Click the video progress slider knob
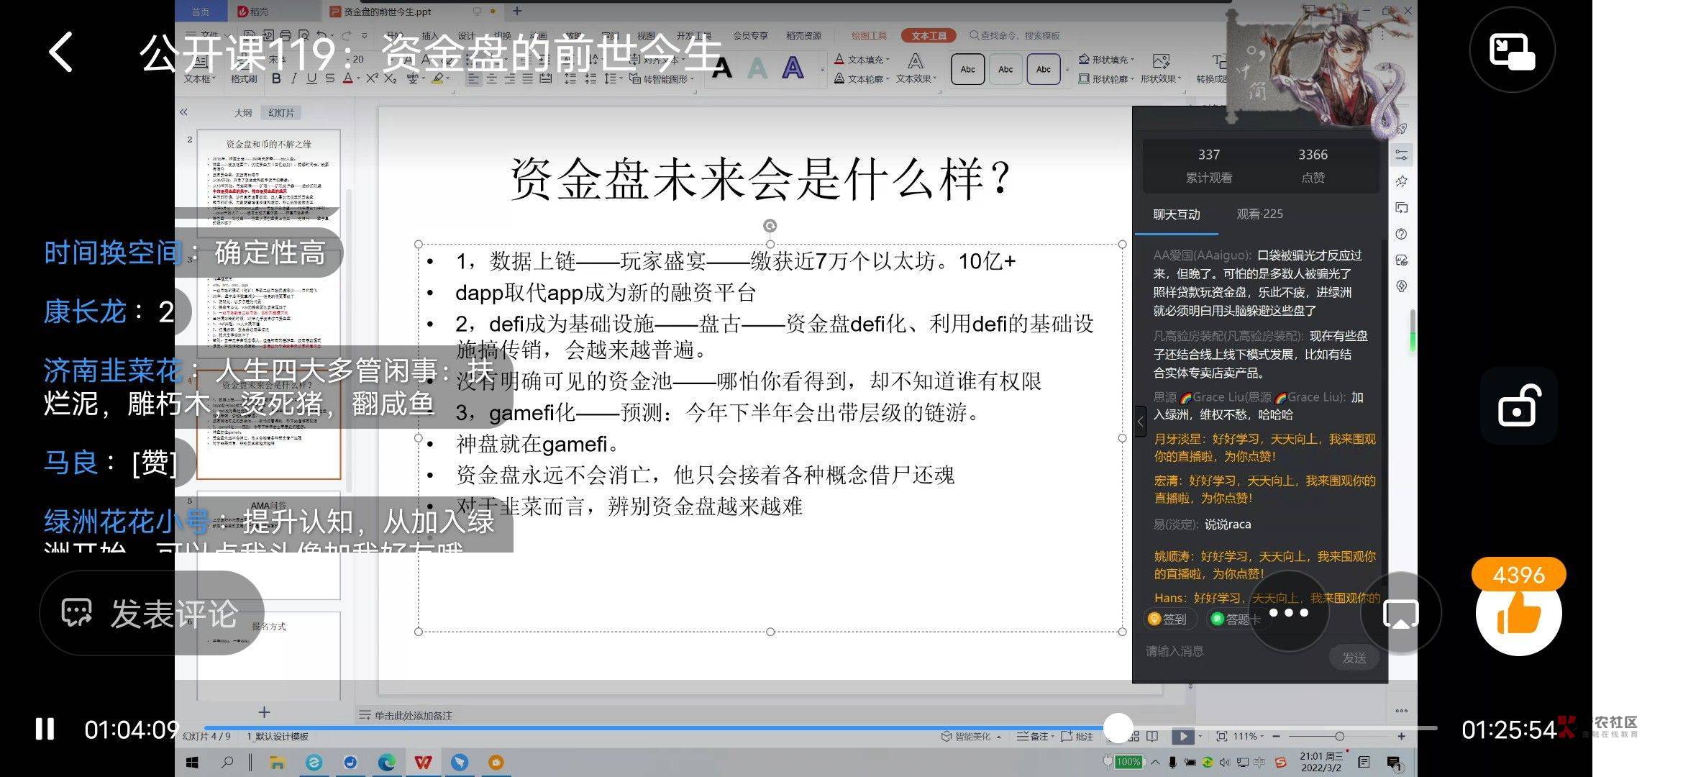 coord(1118,728)
